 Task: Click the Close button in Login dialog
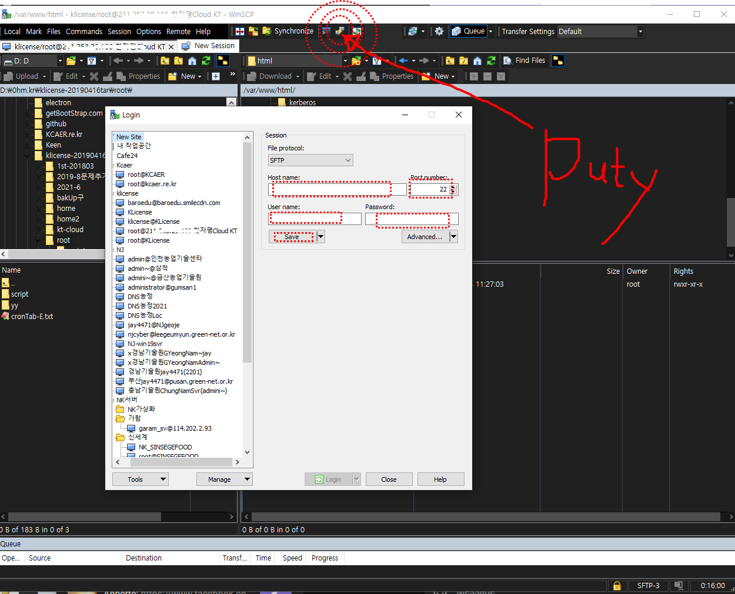point(389,479)
